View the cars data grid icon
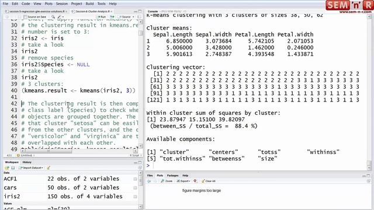 135,188
